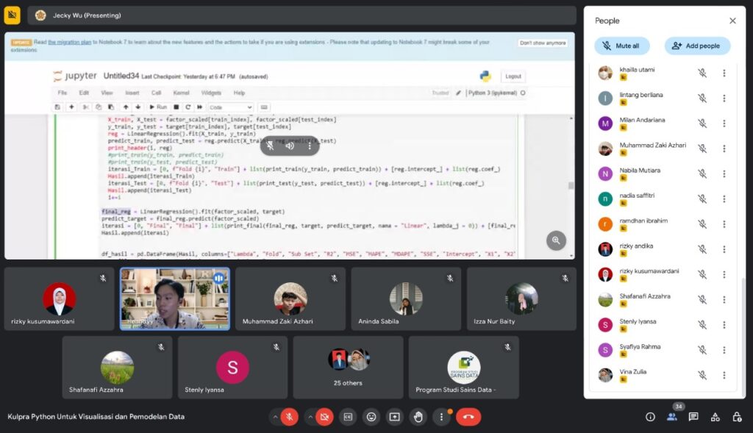Open the Activities panel
Viewport: 753px width, 433px height.
tap(715, 417)
